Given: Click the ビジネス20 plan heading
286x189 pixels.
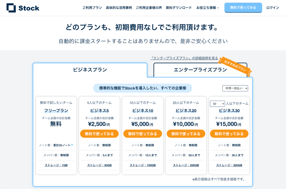Looking at the screenshot, I should point(186,111).
